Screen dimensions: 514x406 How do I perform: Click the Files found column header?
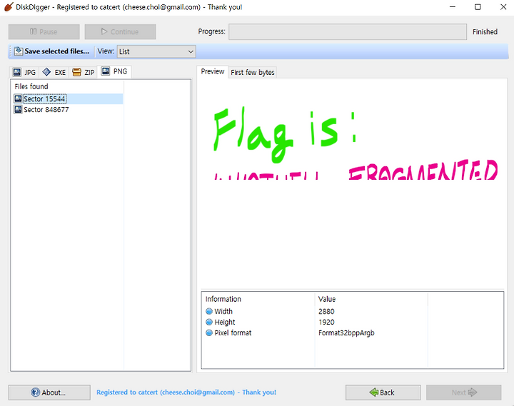tap(67, 86)
